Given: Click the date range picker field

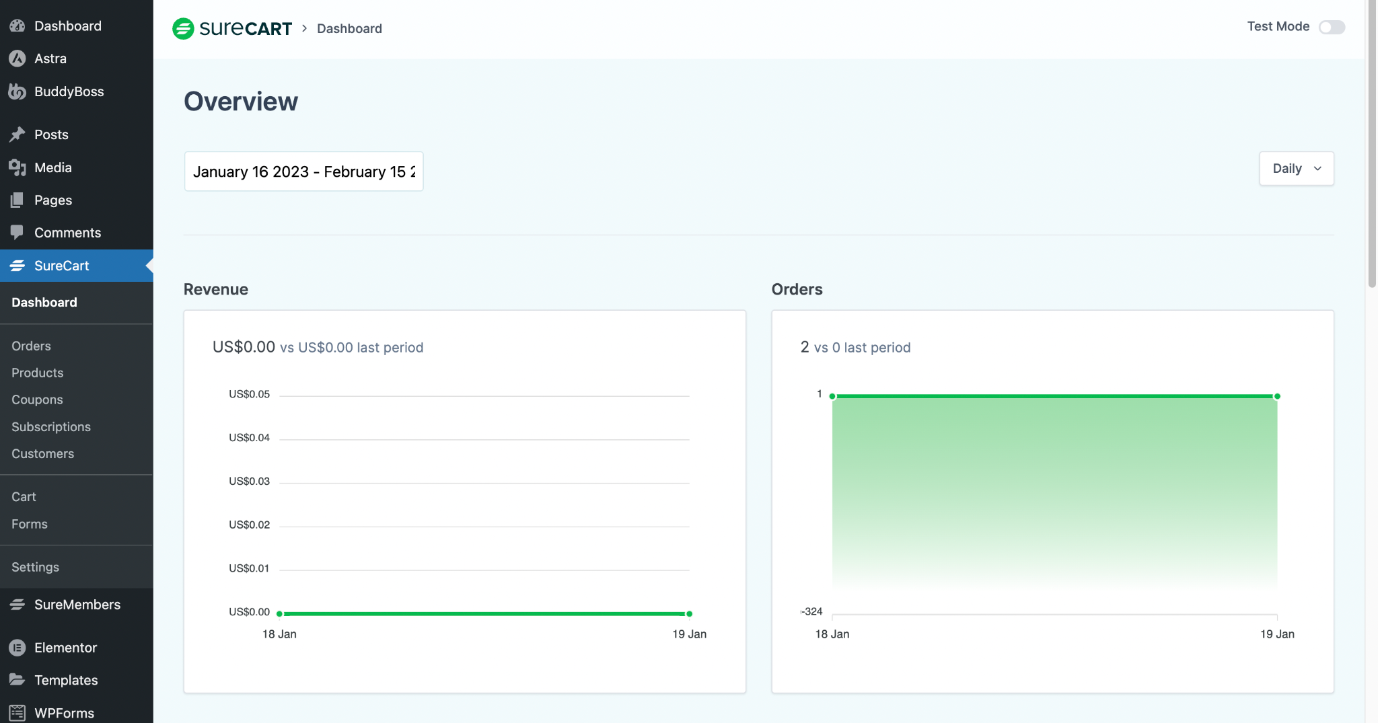Looking at the screenshot, I should [x=304, y=172].
